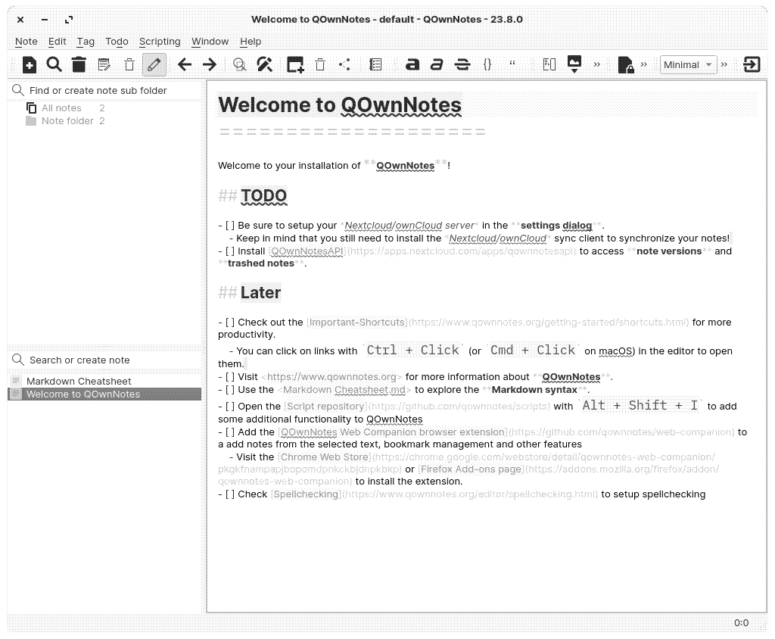Click the outlined trash icon beside pencil
The image size is (775, 639).
[x=129, y=65]
